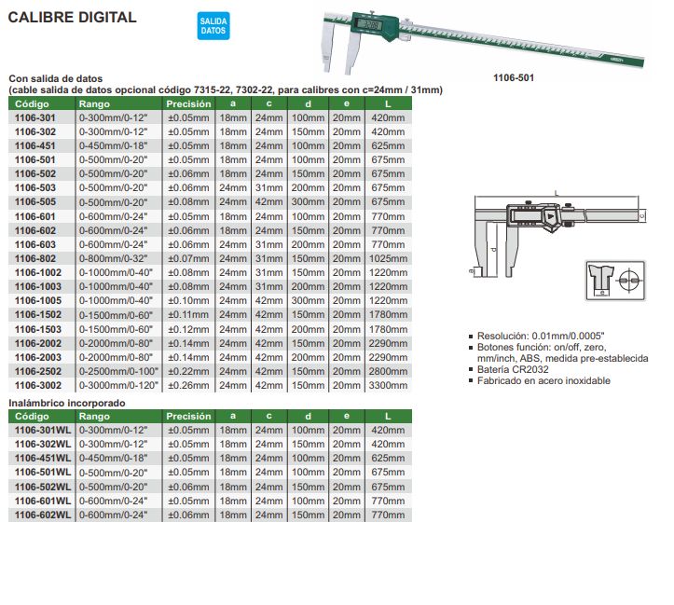Screen dimensions: 674x605
Task: Click the 'Resolución: 0.01mm/0.0005"' bullet
Action: [x=541, y=335]
